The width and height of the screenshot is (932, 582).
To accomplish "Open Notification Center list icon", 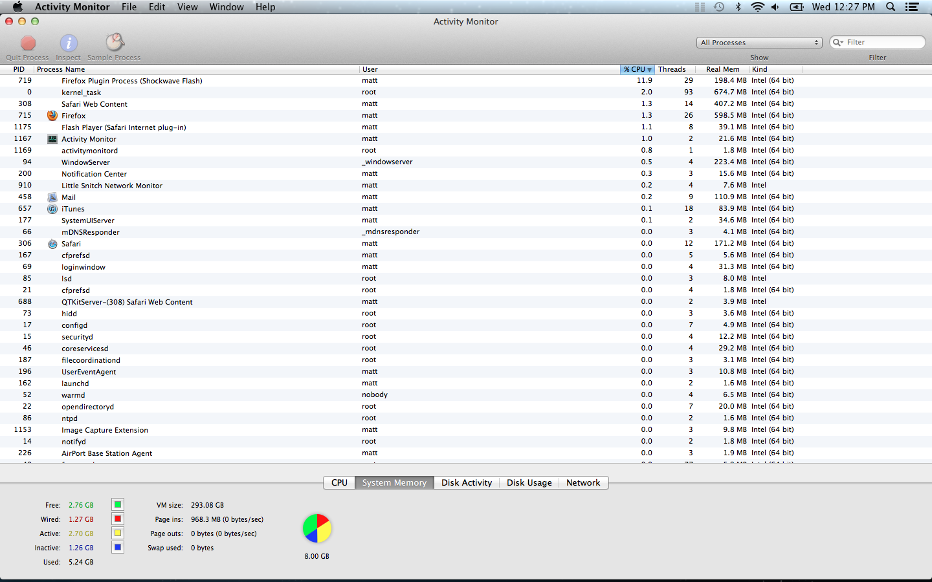I will [913, 7].
